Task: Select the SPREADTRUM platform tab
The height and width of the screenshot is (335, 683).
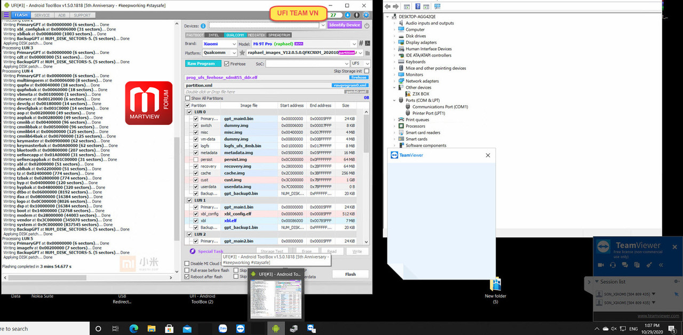Action: (279, 35)
